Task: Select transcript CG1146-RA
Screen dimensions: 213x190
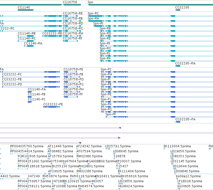Action: (29, 46)
